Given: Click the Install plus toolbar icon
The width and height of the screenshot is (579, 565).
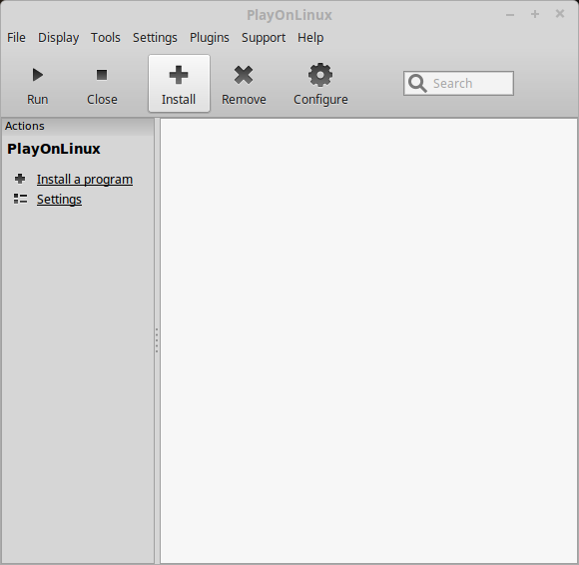Looking at the screenshot, I should [179, 75].
